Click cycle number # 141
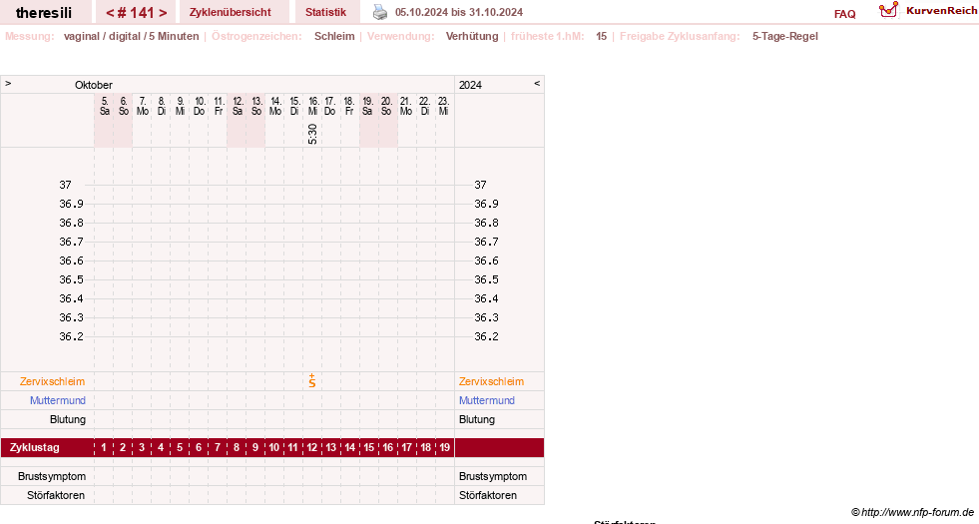 coord(136,13)
